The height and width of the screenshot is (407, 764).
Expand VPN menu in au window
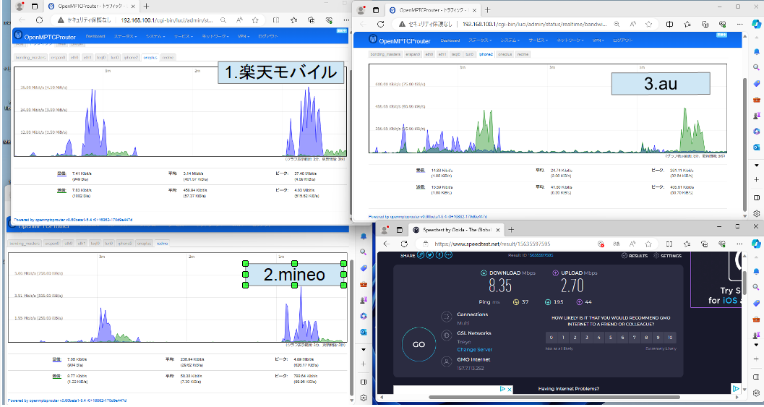click(597, 40)
